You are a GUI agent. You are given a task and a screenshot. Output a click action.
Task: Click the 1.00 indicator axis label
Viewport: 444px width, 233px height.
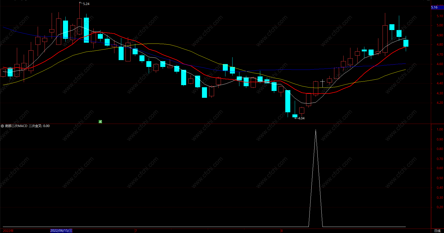pyautogui.click(x=440, y=129)
